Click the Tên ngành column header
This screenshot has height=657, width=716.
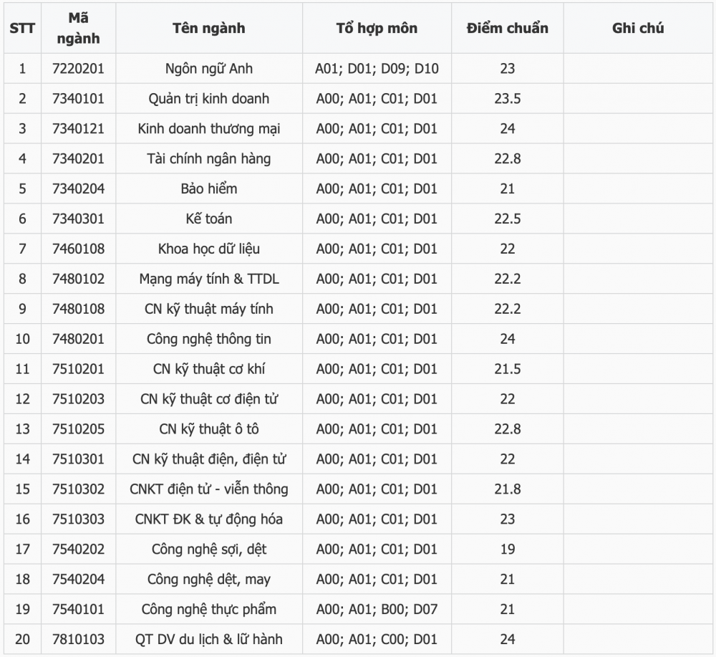click(208, 29)
